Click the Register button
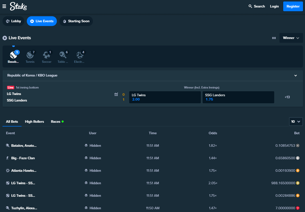Viewport: 305px width, 212px height. pyautogui.click(x=293, y=6)
